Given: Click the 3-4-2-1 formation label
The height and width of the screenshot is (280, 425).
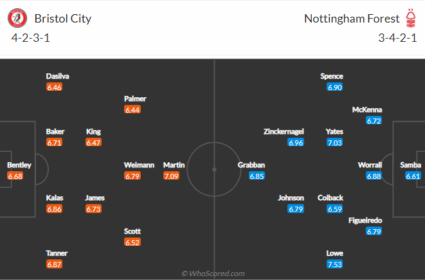Looking at the screenshot, I should (397, 38).
